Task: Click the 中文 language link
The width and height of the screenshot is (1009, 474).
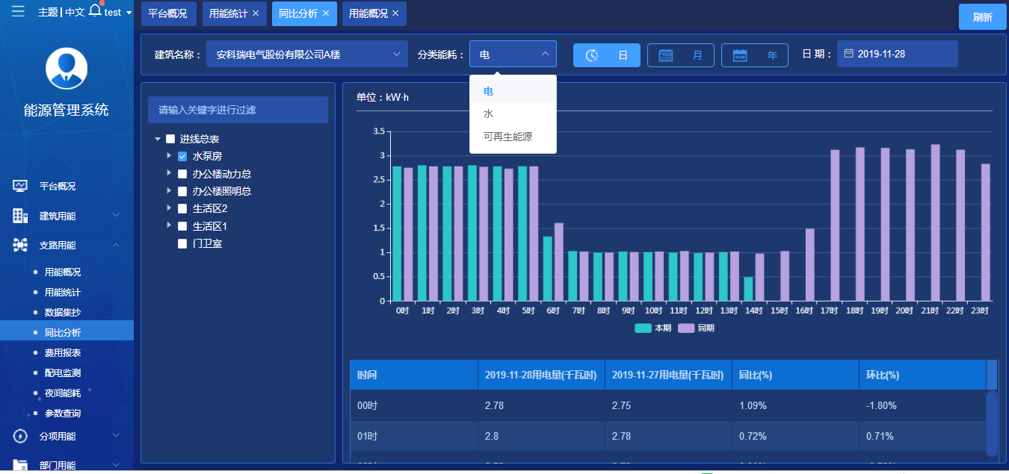Action: pyautogui.click(x=75, y=13)
